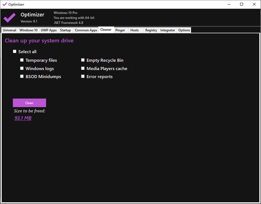Switch to the Universal tab
Image resolution: width=261 pixels, height=204 pixels.
point(10,30)
